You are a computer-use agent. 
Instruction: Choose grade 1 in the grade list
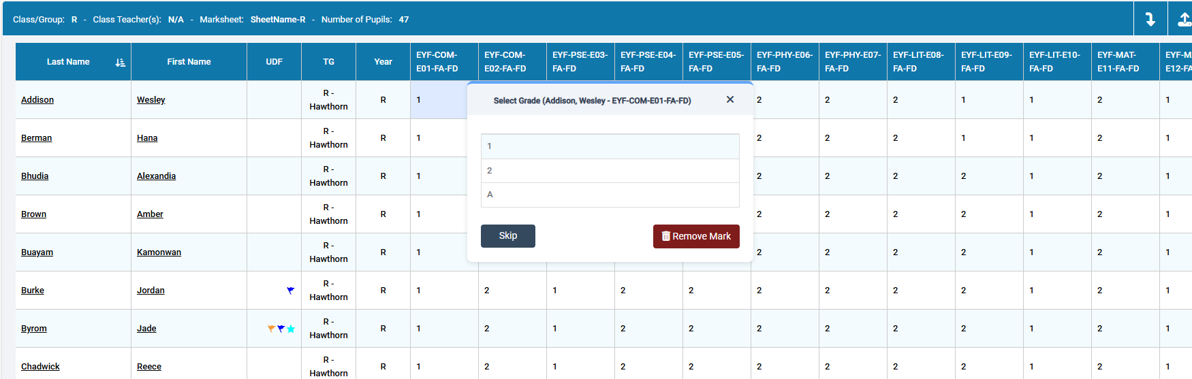click(x=610, y=146)
